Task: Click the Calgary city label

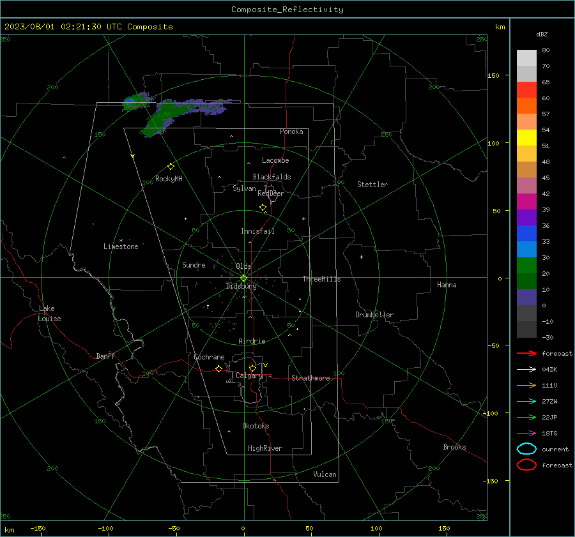Action: (x=249, y=375)
